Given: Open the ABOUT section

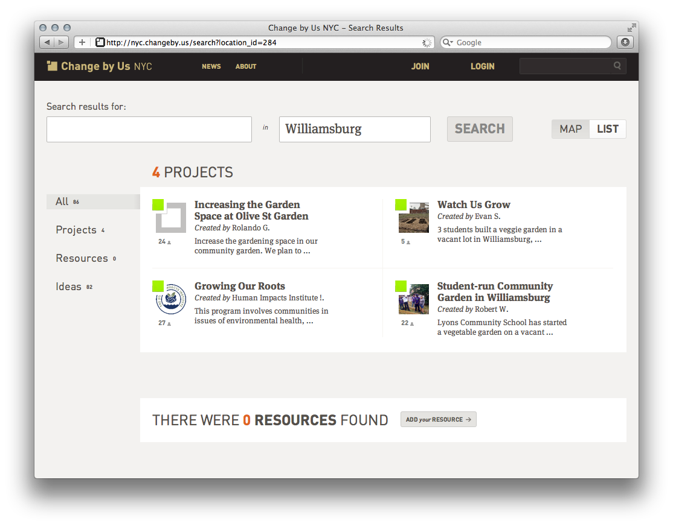Looking at the screenshot, I should coord(245,66).
